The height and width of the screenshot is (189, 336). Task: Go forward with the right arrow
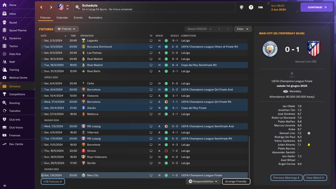51,7
